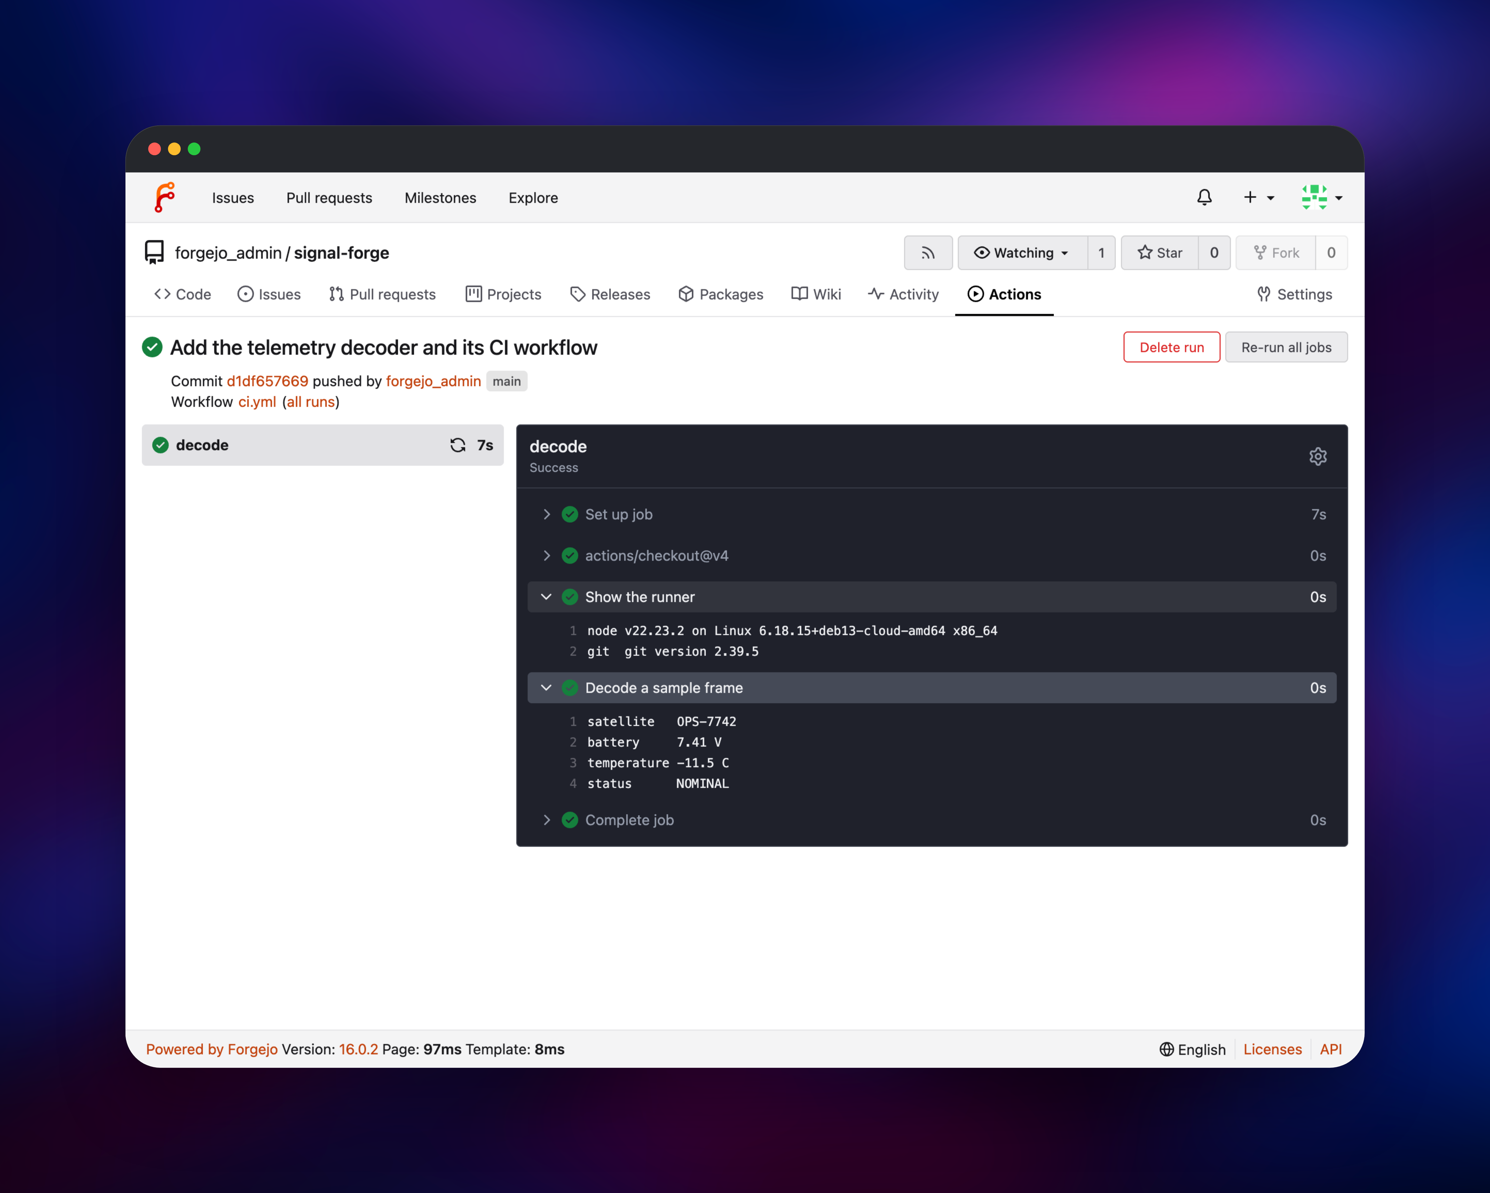
Task: Open the Forgejo home logo
Action: [x=164, y=198]
